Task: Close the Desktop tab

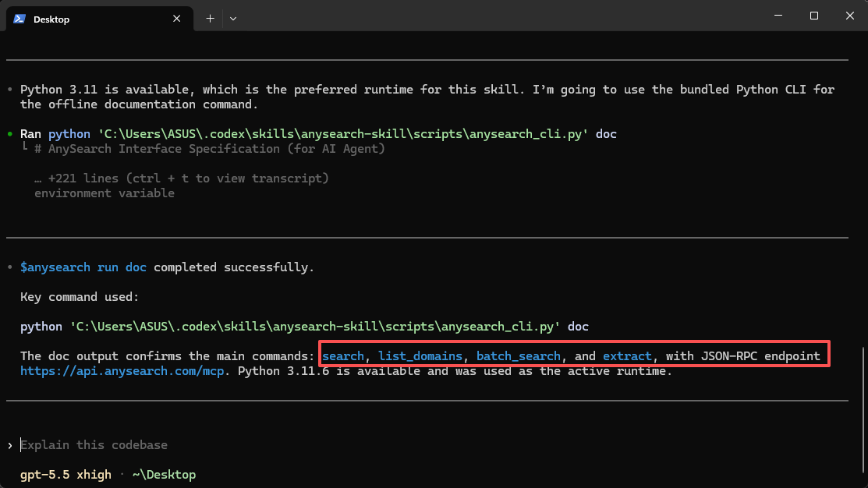Action: click(176, 19)
